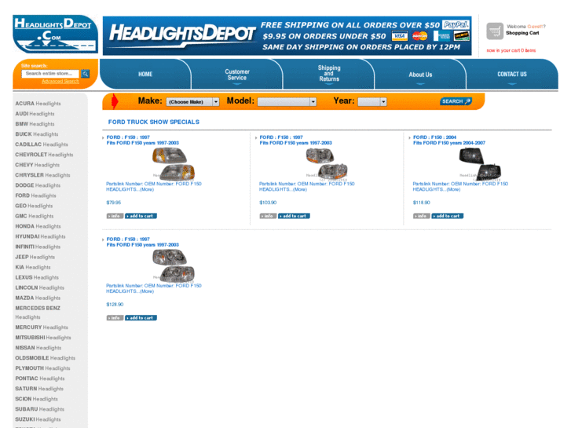
Task: Open the Advanced Search link
Action: pyautogui.click(x=60, y=81)
